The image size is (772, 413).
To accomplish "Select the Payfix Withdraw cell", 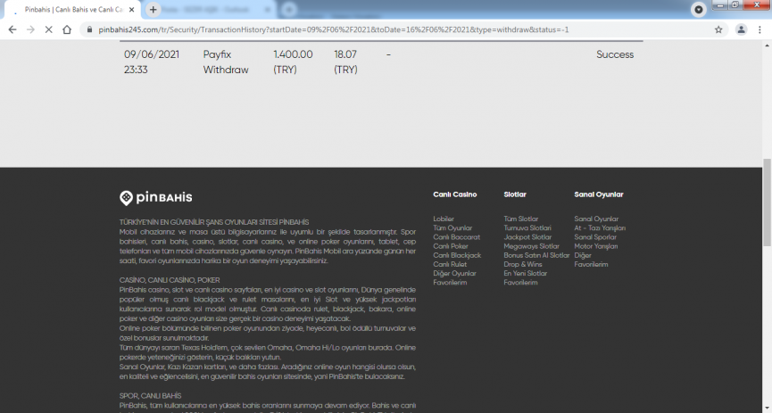I will click(226, 62).
